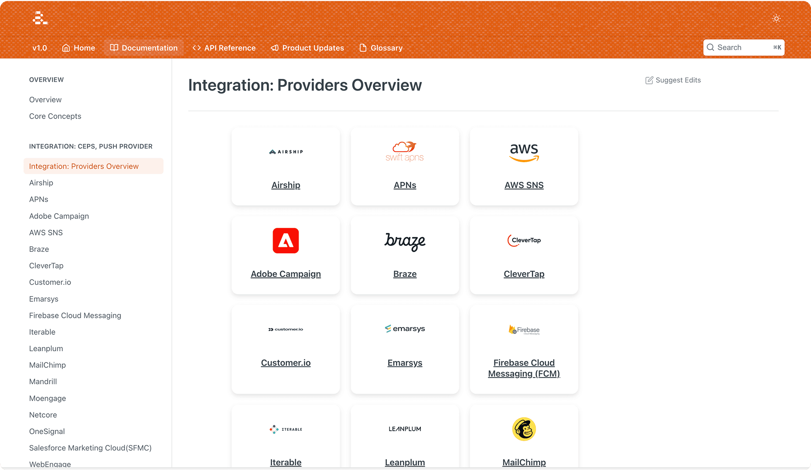This screenshot has width=811, height=470.
Task: Open the Glossary nav item
Action: pos(381,48)
